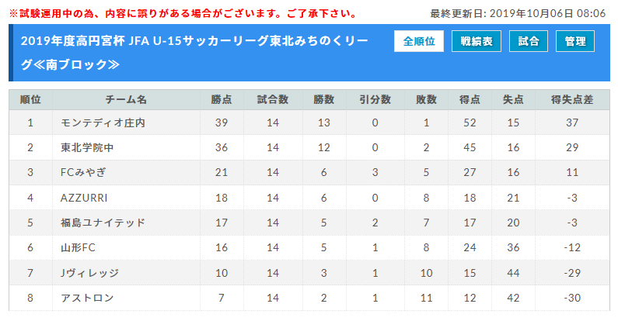Click team name FCみやぎ
Viewport: 618px width, 321px height.
[x=83, y=172]
